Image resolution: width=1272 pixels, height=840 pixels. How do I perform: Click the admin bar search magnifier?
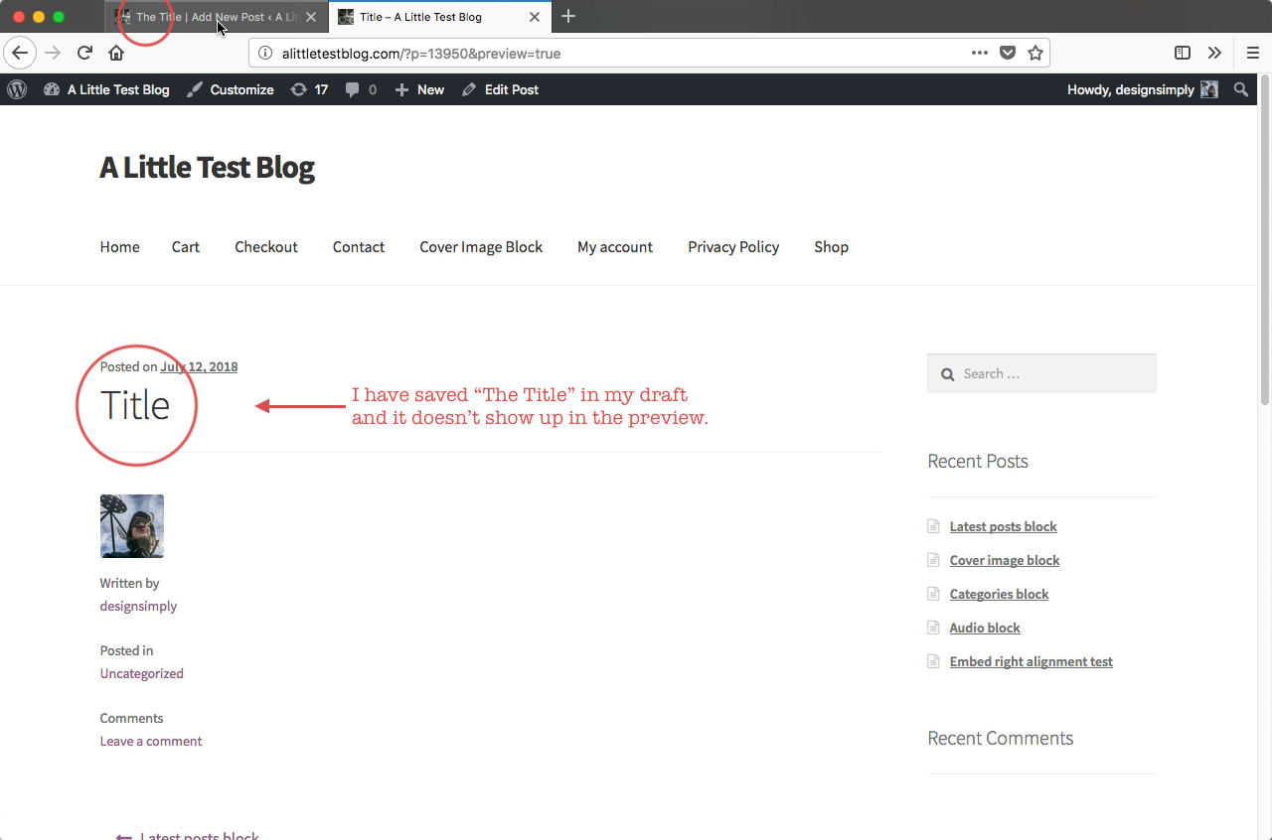[x=1240, y=89]
